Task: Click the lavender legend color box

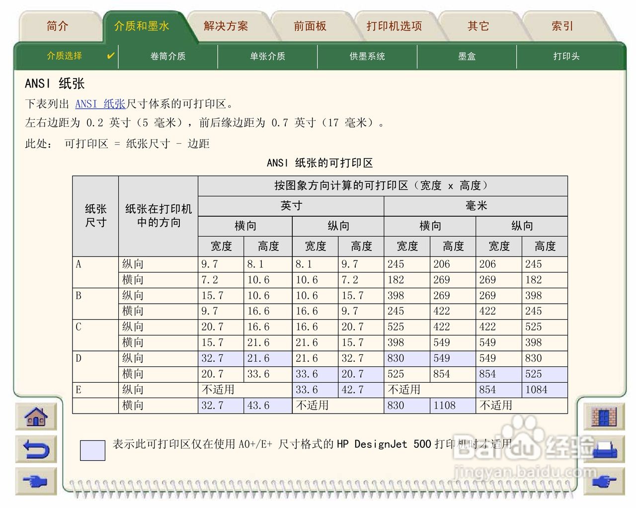Action: click(92, 450)
